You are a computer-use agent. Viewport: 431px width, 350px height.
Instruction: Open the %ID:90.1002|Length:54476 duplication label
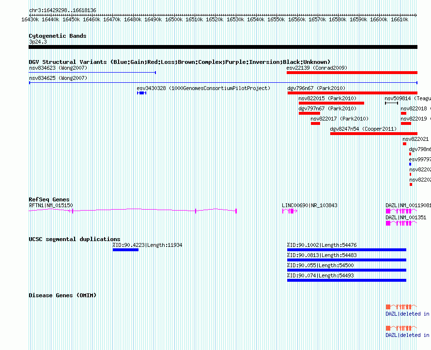[322, 245]
